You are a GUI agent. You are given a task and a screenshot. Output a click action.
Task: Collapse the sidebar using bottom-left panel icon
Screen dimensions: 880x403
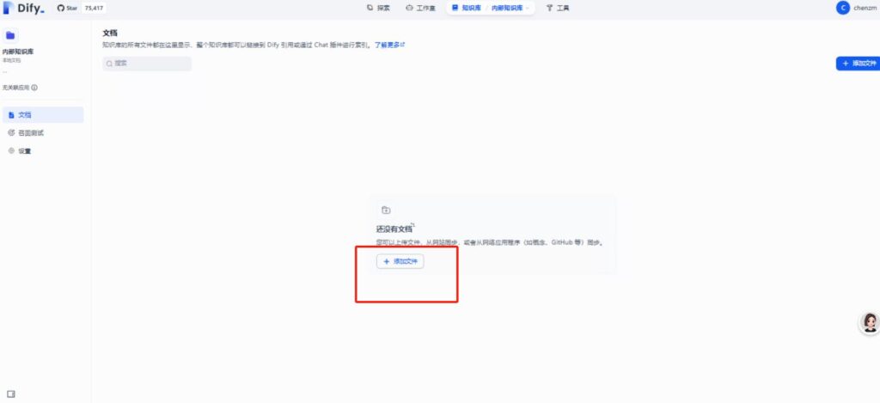[11, 393]
